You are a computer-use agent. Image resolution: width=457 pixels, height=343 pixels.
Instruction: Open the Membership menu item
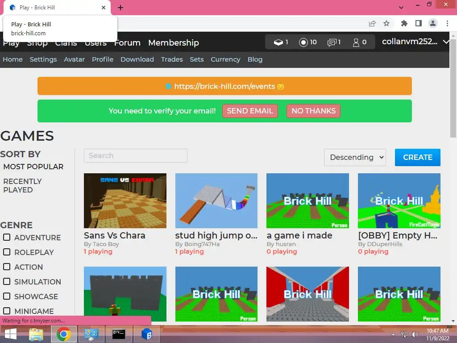click(x=174, y=43)
